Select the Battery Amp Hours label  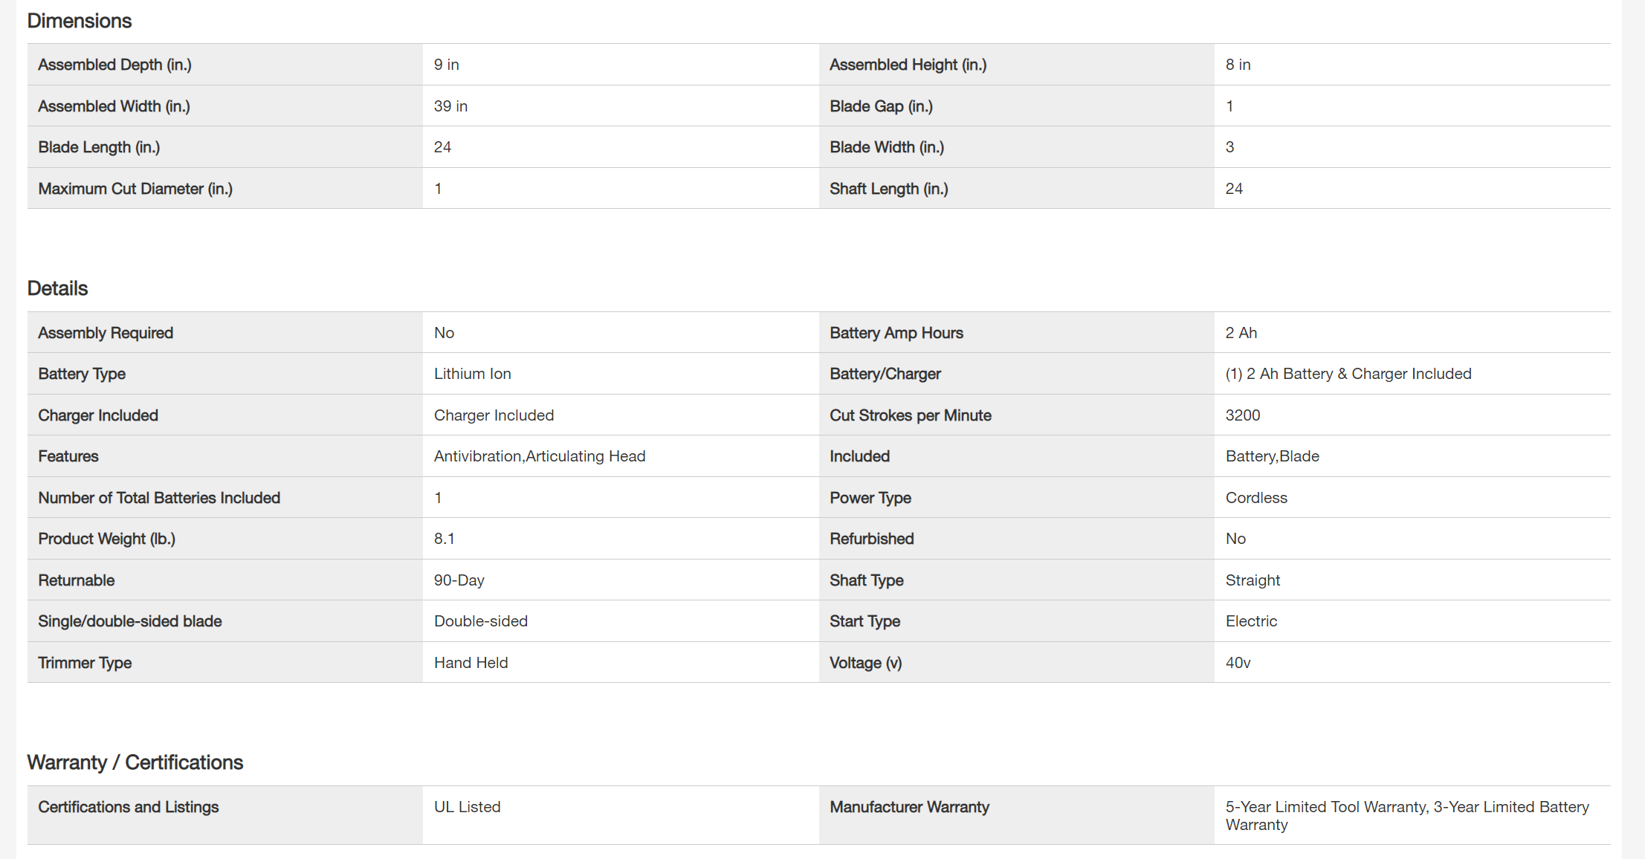[x=896, y=333]
